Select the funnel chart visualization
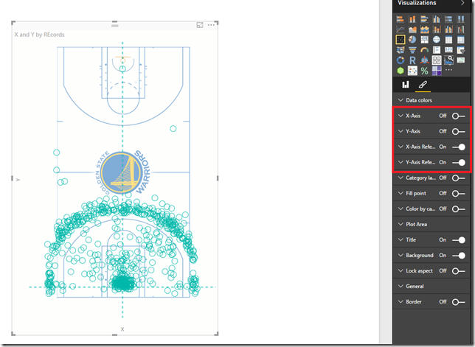This screenshot has width=475, height=347. tap(412, 50)
